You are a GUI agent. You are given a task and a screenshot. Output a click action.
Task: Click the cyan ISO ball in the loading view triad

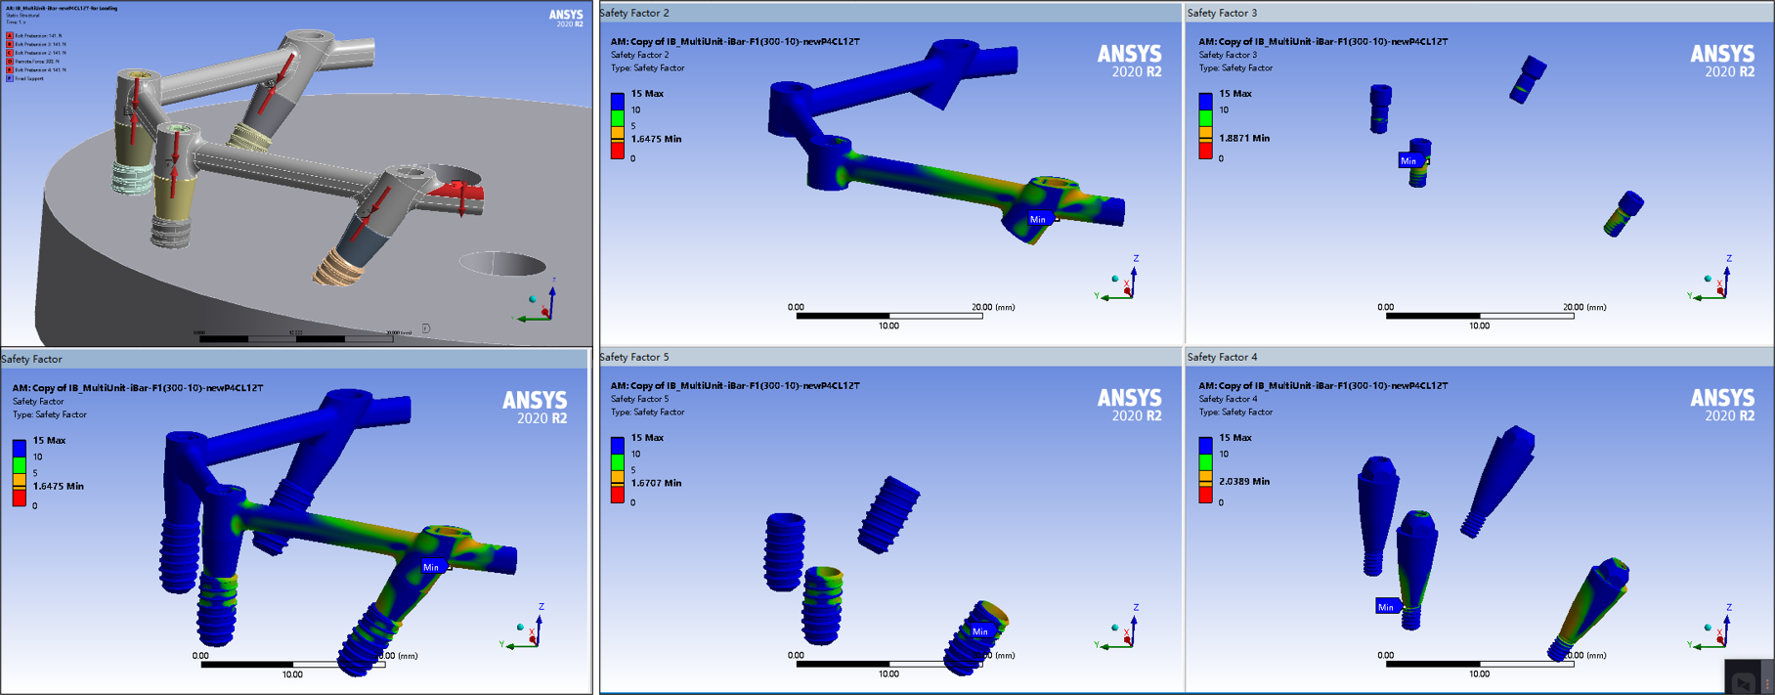pos(533,299)
